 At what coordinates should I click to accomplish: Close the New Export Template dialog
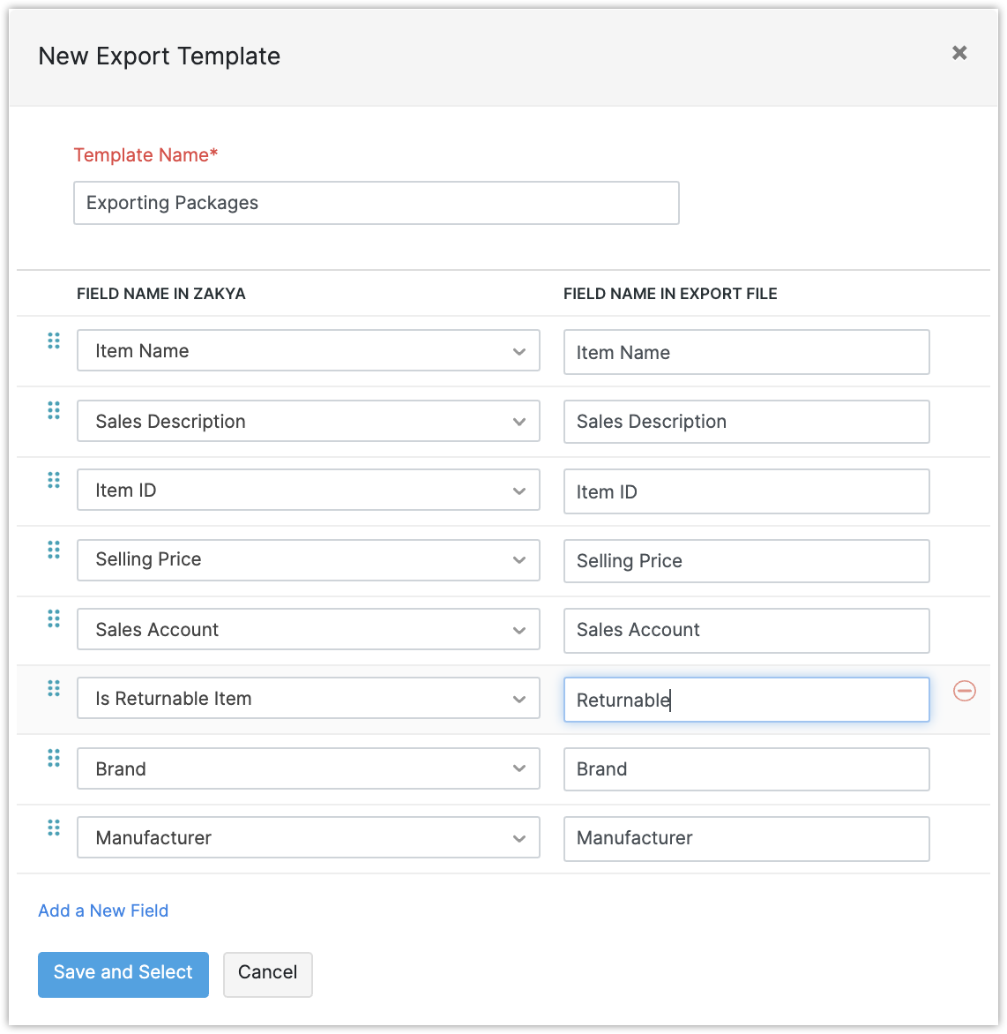coord(959,53)
